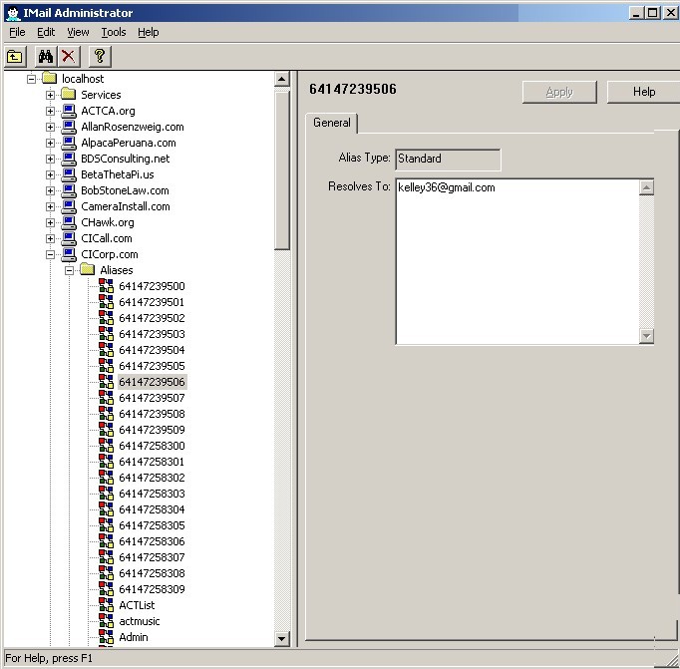Click the alias icon beside 64147258300
The width and height of the screenshot is (680, 669).
coord(107,446)
